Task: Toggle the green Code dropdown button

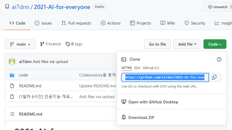Action: click(215, 44)
